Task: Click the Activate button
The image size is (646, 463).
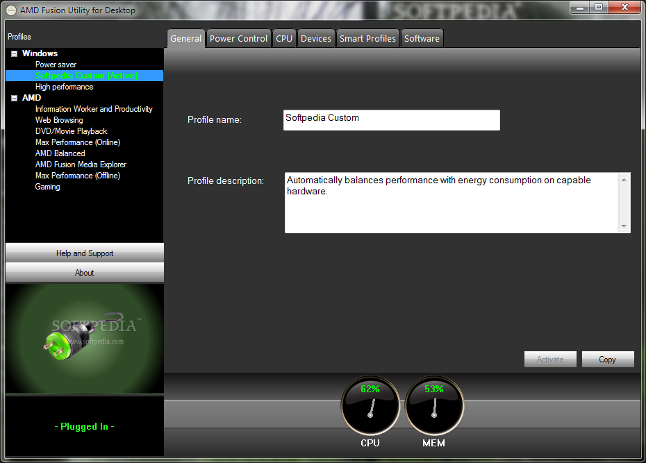Action: click(x=550, y=360)
